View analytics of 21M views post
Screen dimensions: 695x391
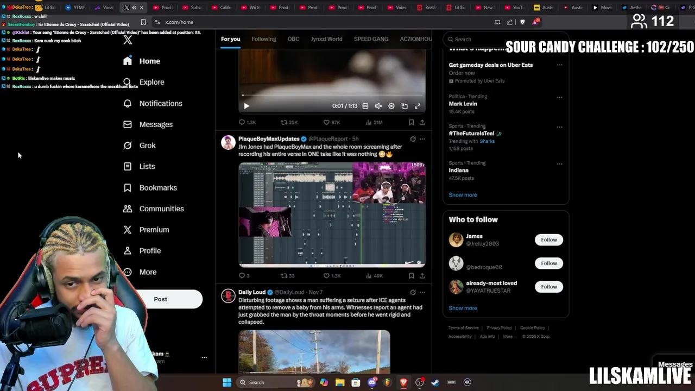coord(374,123)
